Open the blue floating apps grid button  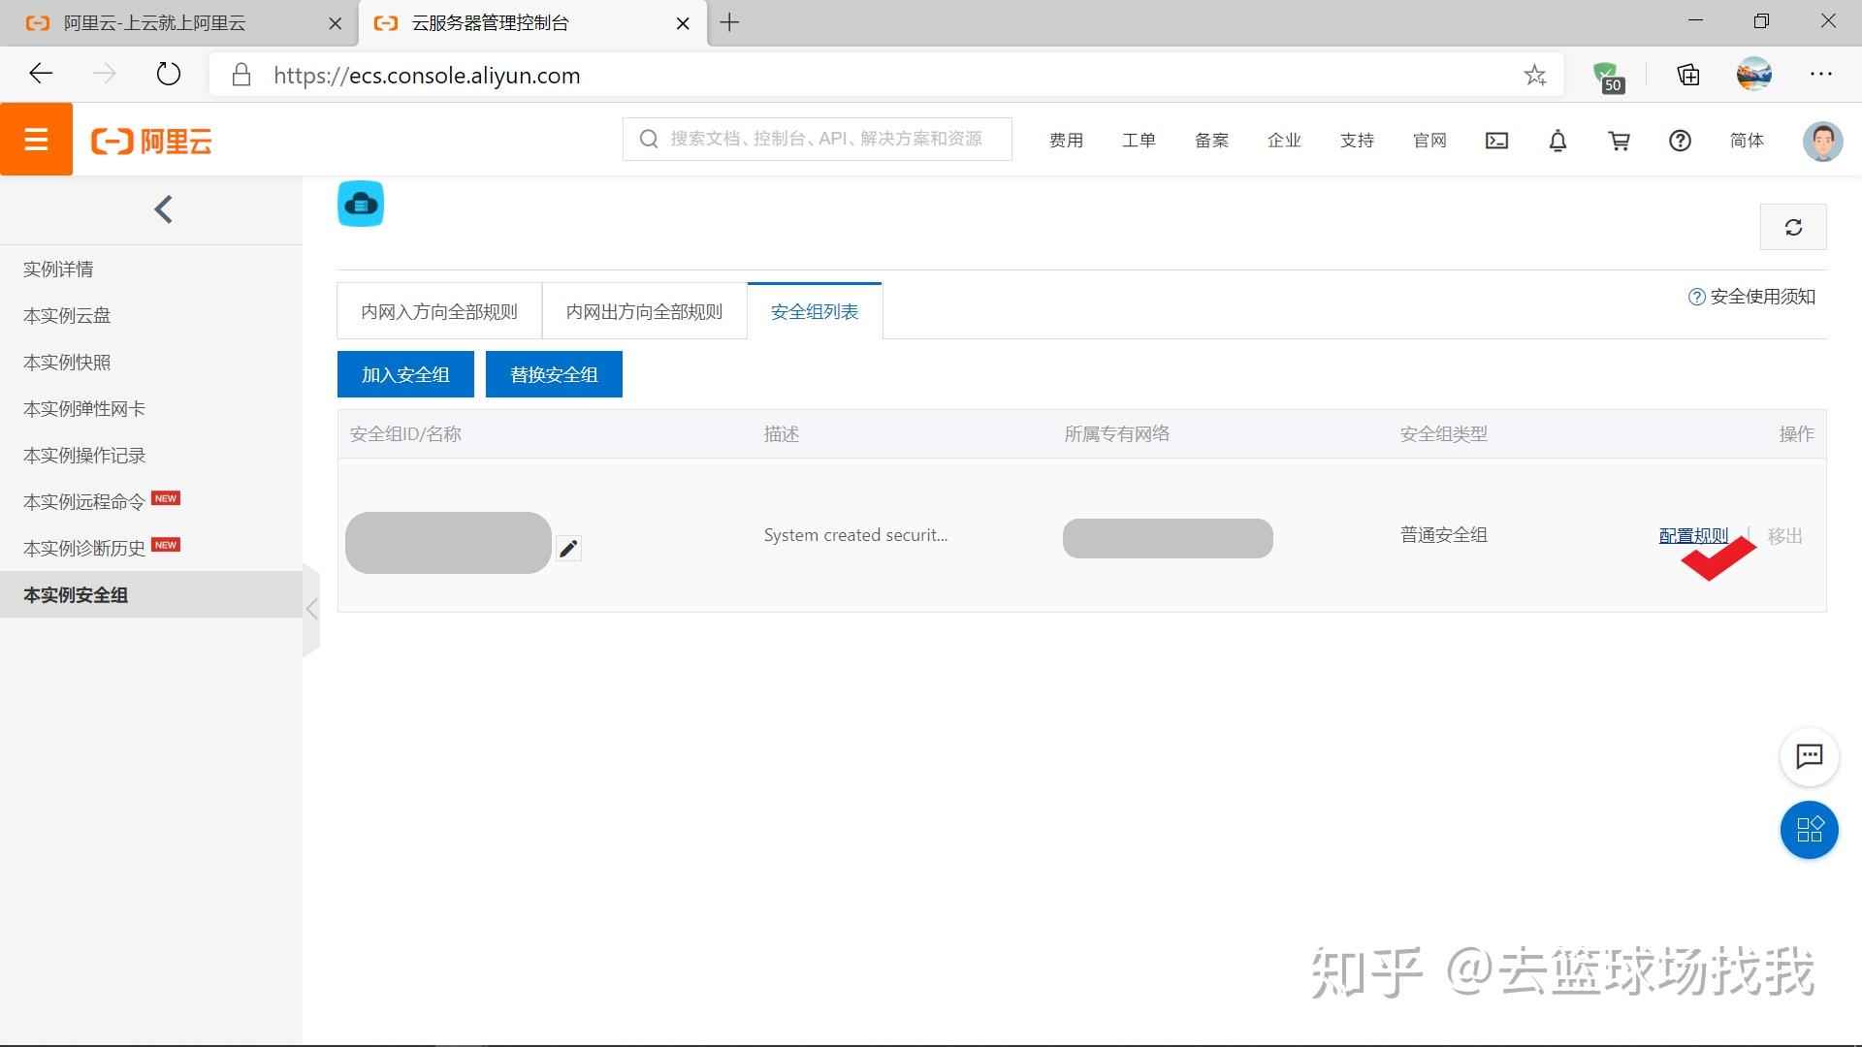pos(1809,830)
